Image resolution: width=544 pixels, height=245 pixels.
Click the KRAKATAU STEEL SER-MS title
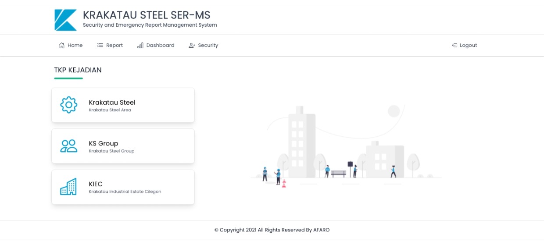tap(147, 15)
